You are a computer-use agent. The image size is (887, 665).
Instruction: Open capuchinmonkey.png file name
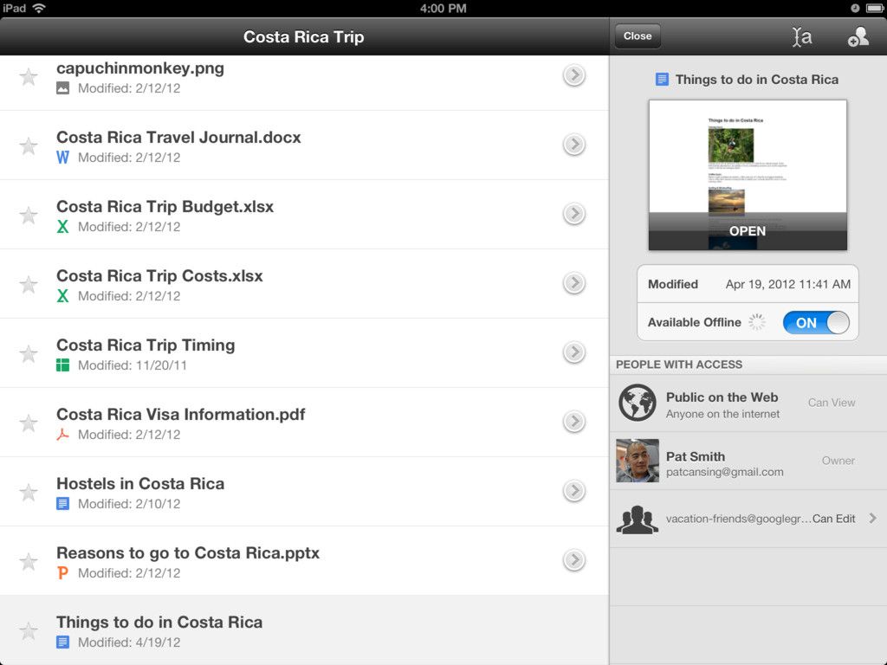tap(140, 68)
